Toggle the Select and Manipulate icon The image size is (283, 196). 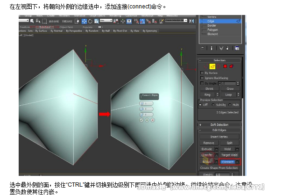[x=123, y=22]
